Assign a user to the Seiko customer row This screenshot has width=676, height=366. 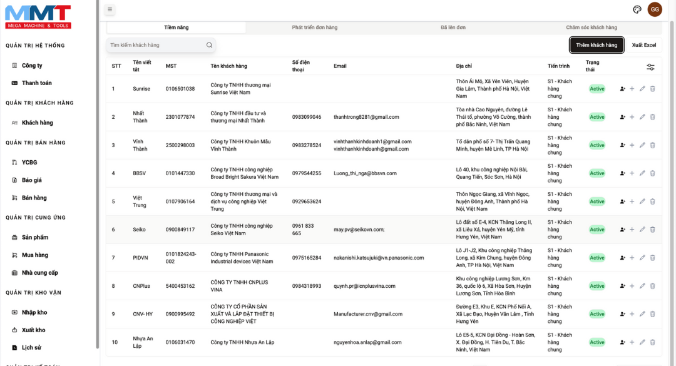(x=622, y=230)
